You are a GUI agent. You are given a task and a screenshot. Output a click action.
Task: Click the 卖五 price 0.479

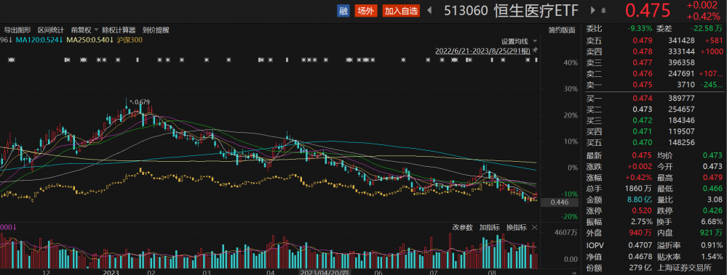(643, 41)
